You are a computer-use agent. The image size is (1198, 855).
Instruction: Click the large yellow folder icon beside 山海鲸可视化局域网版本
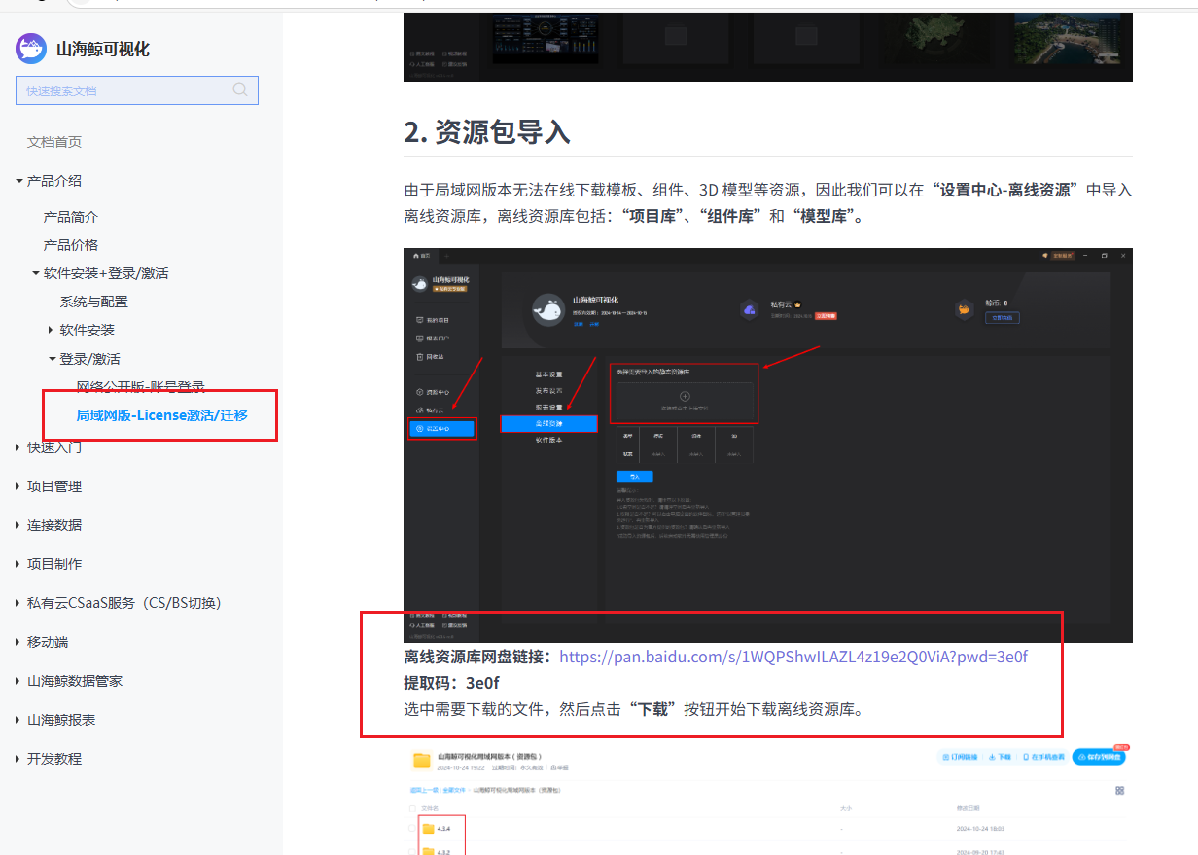coord(421,760)
